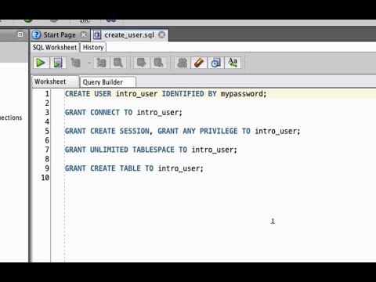Click GRANT CREATE SESSION line
The width and height of the screenshot is (376, 282).
[183, 131]
